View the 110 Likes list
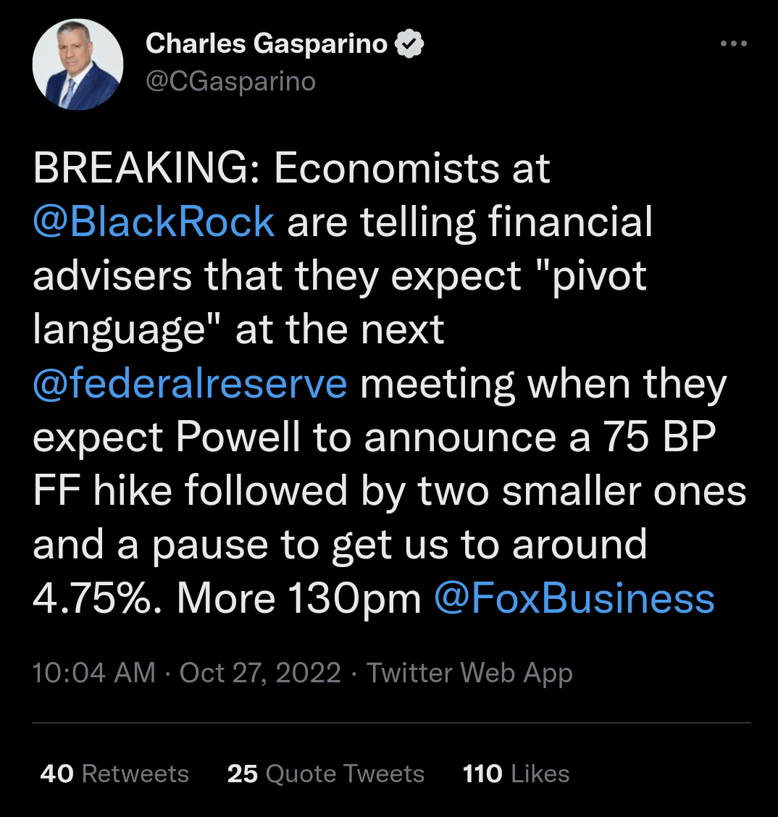The image size is (778, 817). [516, 774]
